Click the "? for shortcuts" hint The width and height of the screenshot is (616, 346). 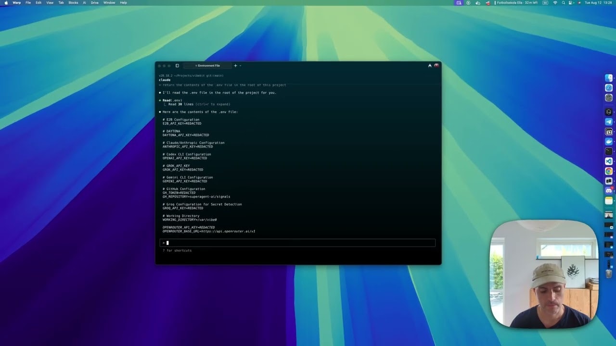coord(177,250)
